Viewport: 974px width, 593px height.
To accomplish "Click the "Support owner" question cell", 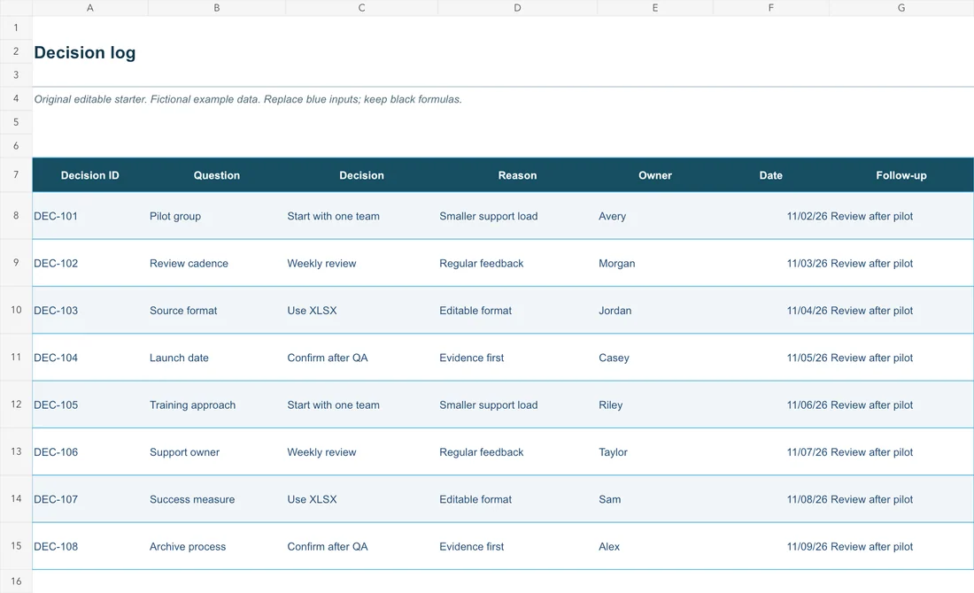I will (x=217, y=452).
